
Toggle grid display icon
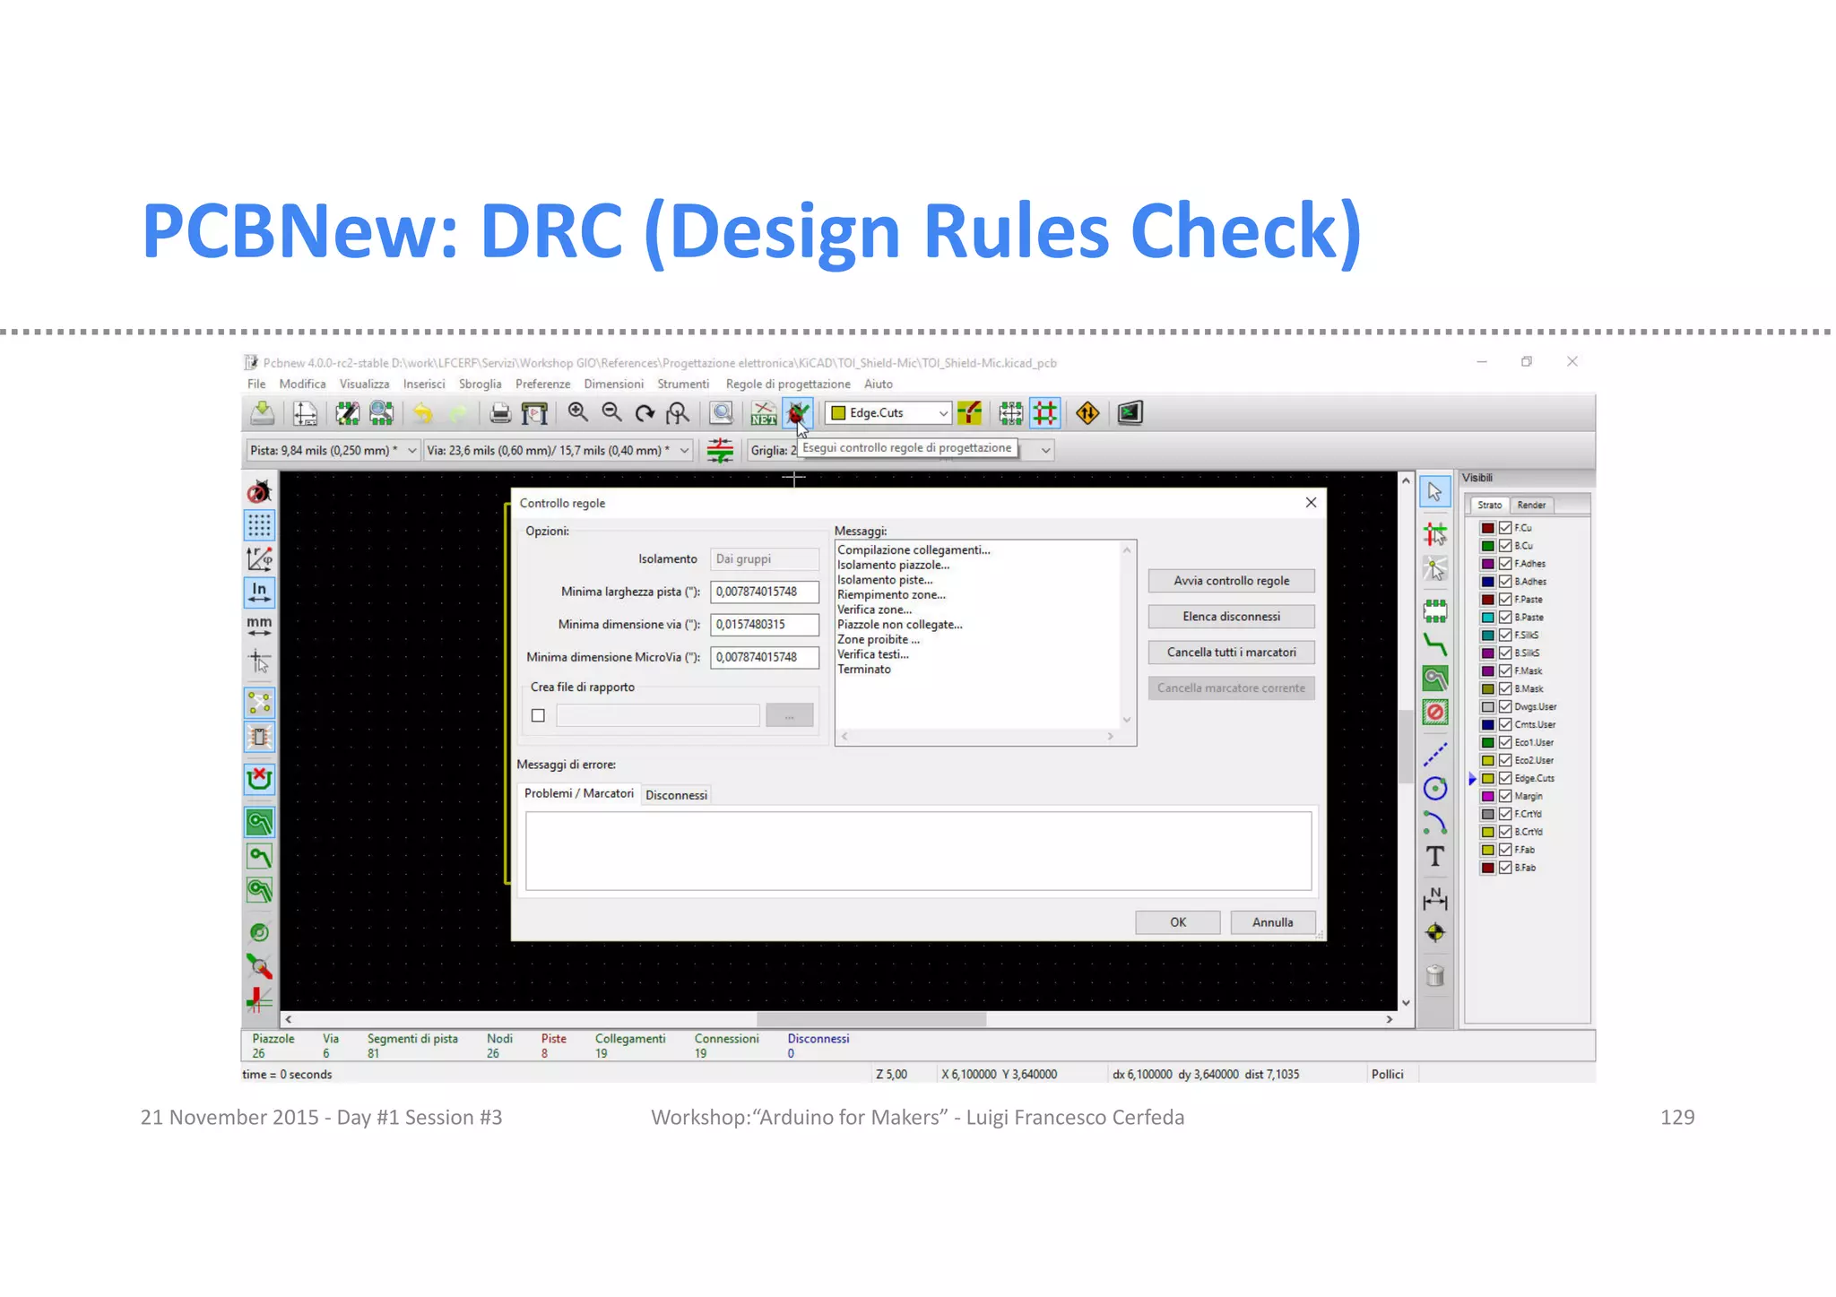point(259,524)
